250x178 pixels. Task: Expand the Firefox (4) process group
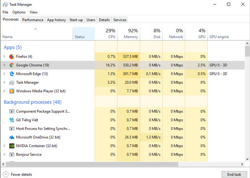pos(4,56)
